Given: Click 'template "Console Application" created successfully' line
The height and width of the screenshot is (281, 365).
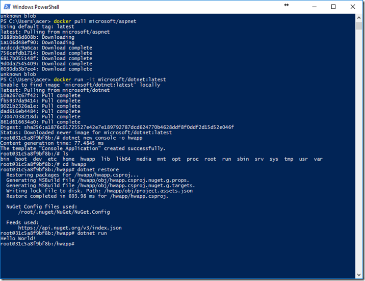Looking at the screenshot, I should coord(83,148).
